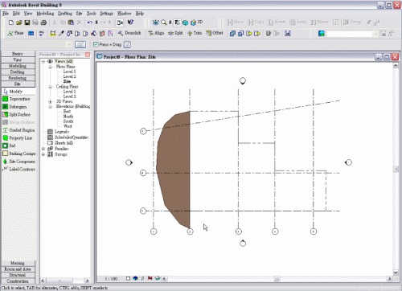Toggle the Press + Drag checkbox

coord(96,44)
